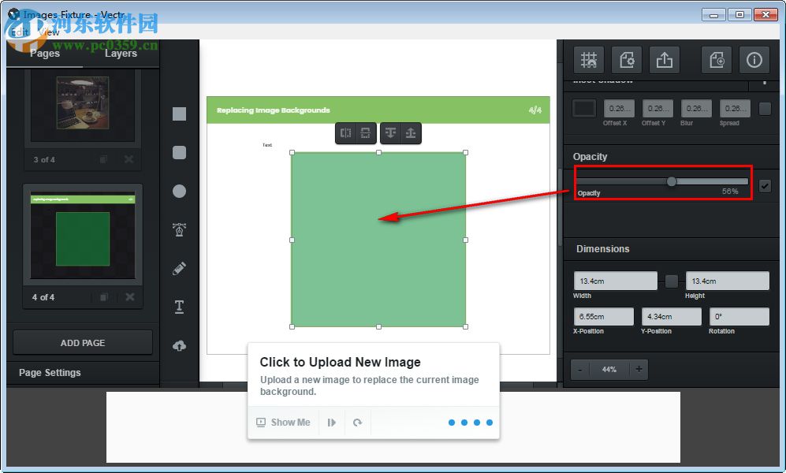
Task: Select the Pencil freehand tool
Action: tap(179, 268)
